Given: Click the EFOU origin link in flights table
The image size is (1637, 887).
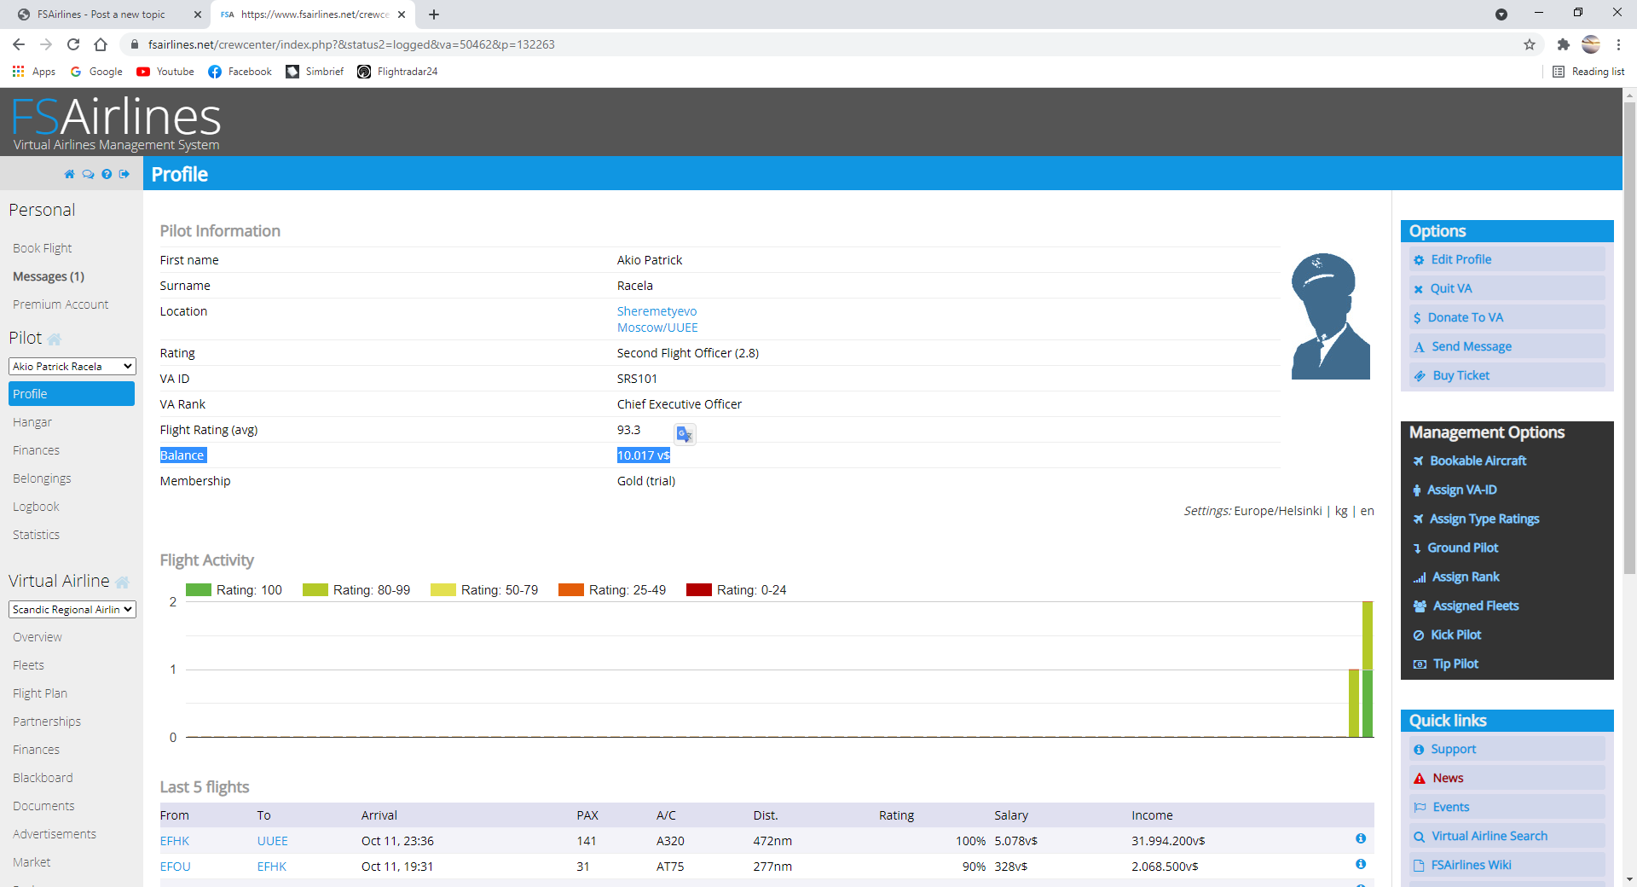Looking at the screenshot, I should (175, 867).
